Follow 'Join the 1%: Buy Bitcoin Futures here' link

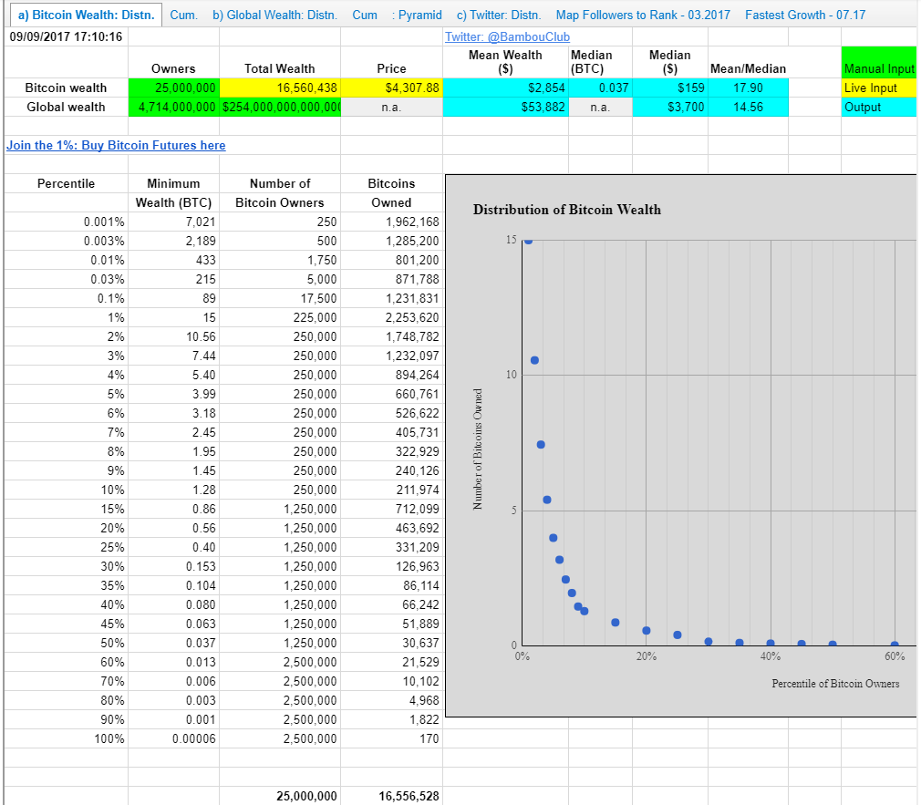tap(116, 146)
